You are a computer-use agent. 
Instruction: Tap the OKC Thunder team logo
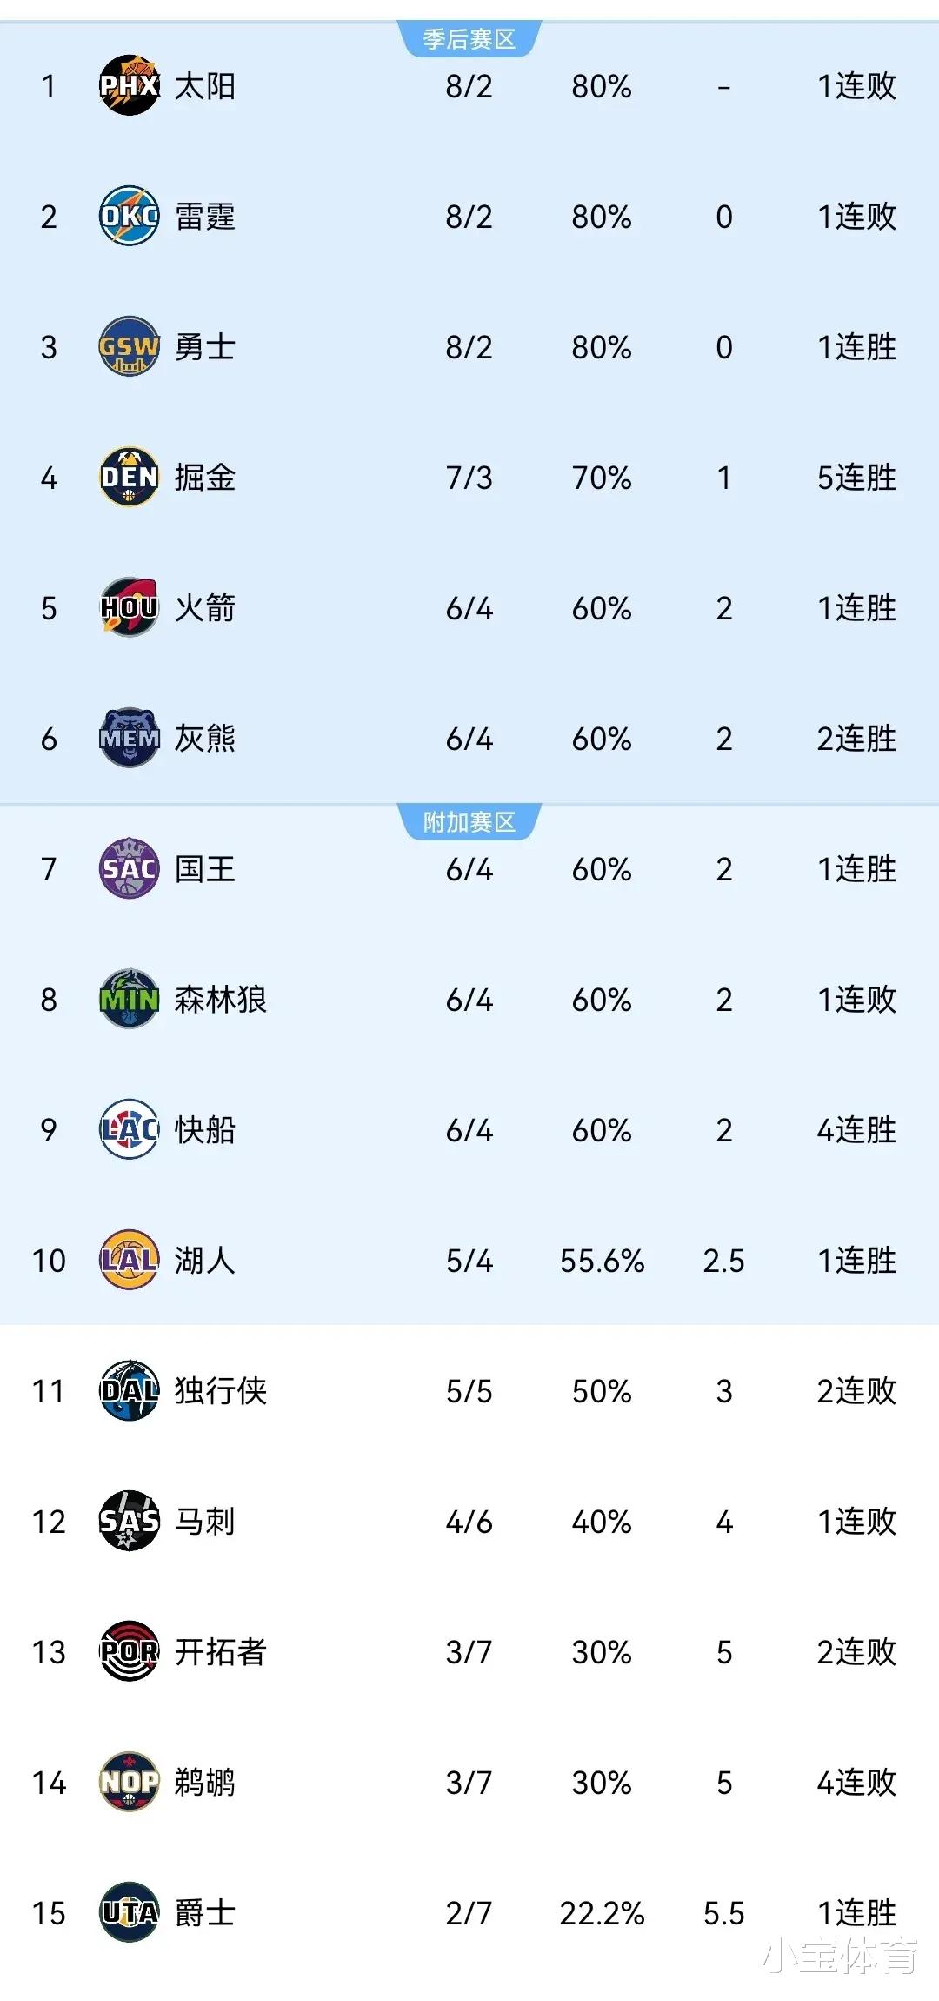(129, 216)
